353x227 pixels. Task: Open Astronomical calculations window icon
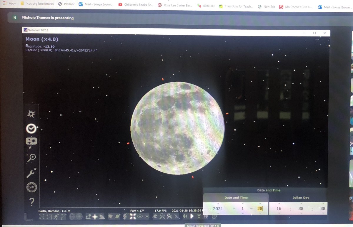point(31,187)
